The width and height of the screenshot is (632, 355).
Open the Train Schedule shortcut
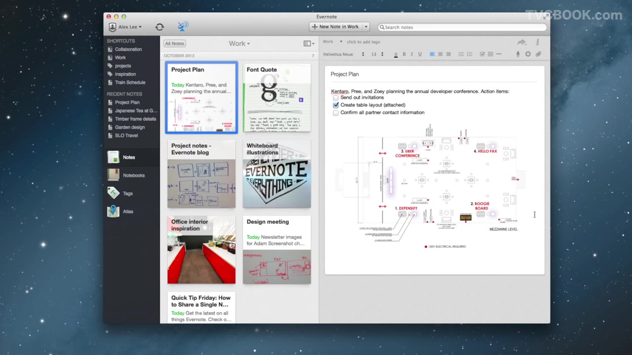pyautogui.click(x=130, y=82)
